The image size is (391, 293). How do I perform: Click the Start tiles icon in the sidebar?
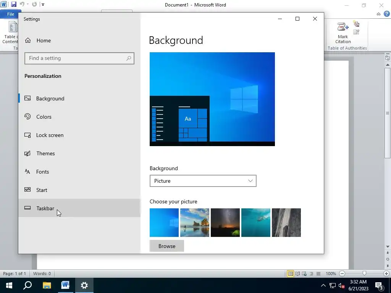click(x=27, y=190)
